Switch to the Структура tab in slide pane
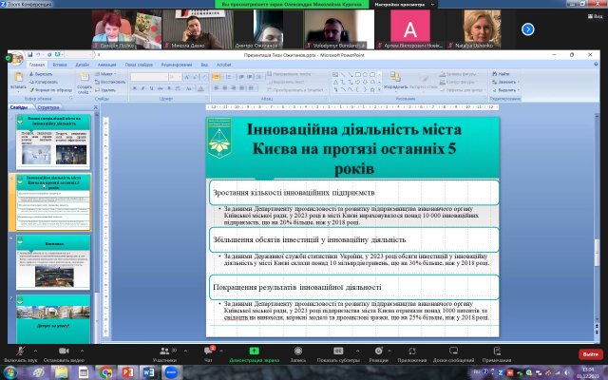 point(47,107)
